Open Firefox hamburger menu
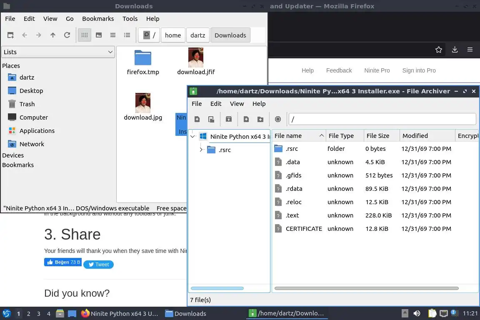The image size is (480, 320). 470,50
